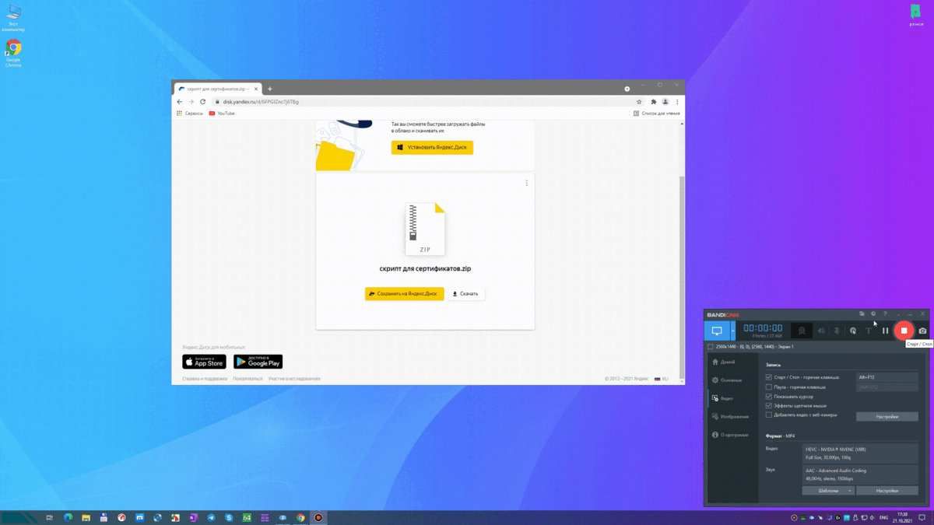
Task: Toggle Старт / Стоп hotkey checkbox
Action: (769, 377)
